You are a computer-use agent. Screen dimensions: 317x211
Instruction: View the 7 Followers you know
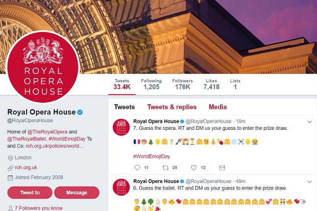tap(39, 208)
